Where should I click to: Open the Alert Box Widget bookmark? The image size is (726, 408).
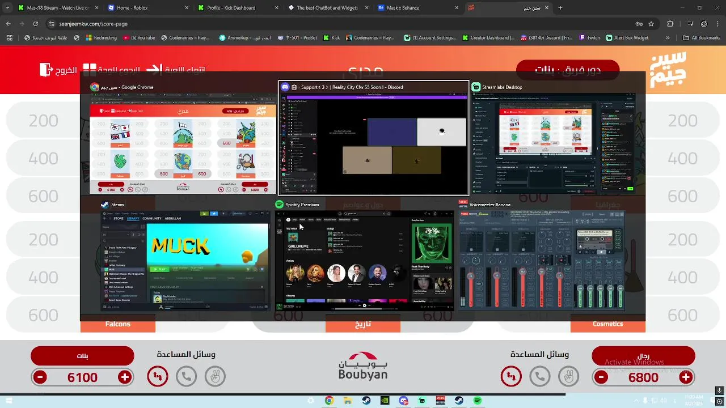pos(627,38)
